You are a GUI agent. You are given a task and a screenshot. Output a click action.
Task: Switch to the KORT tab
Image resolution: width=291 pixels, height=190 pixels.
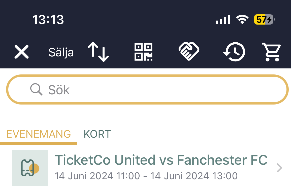point(97,134)
